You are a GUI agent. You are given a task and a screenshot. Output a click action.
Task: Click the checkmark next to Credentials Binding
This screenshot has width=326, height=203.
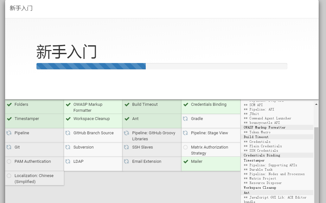pyautogui.click(x=186, y=105)
